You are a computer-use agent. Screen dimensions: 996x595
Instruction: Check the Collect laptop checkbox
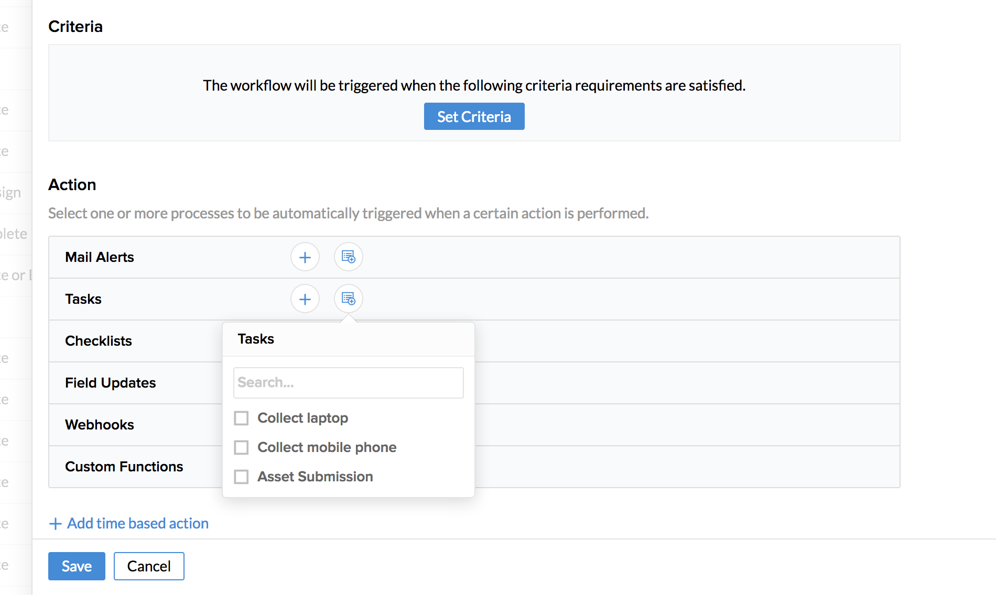tap(241, 418)
